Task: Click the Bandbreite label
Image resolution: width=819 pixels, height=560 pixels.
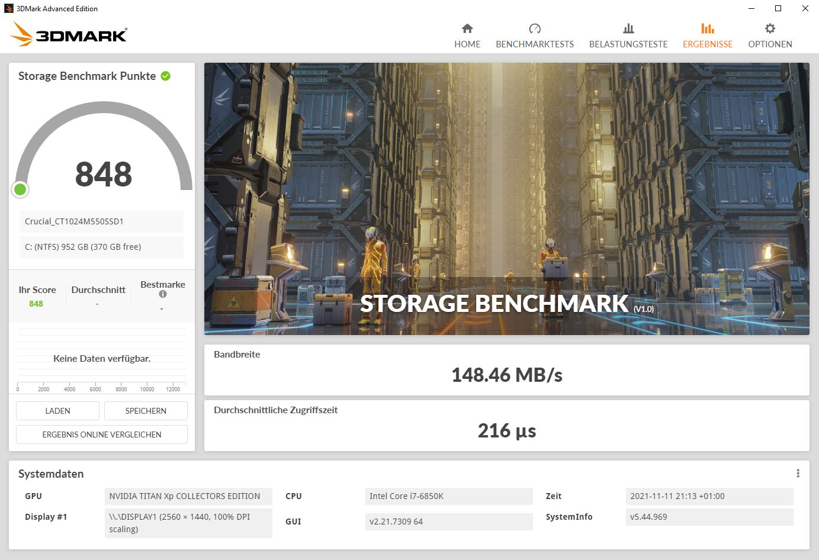Action: pyautogui.click(x=237, y=354)
